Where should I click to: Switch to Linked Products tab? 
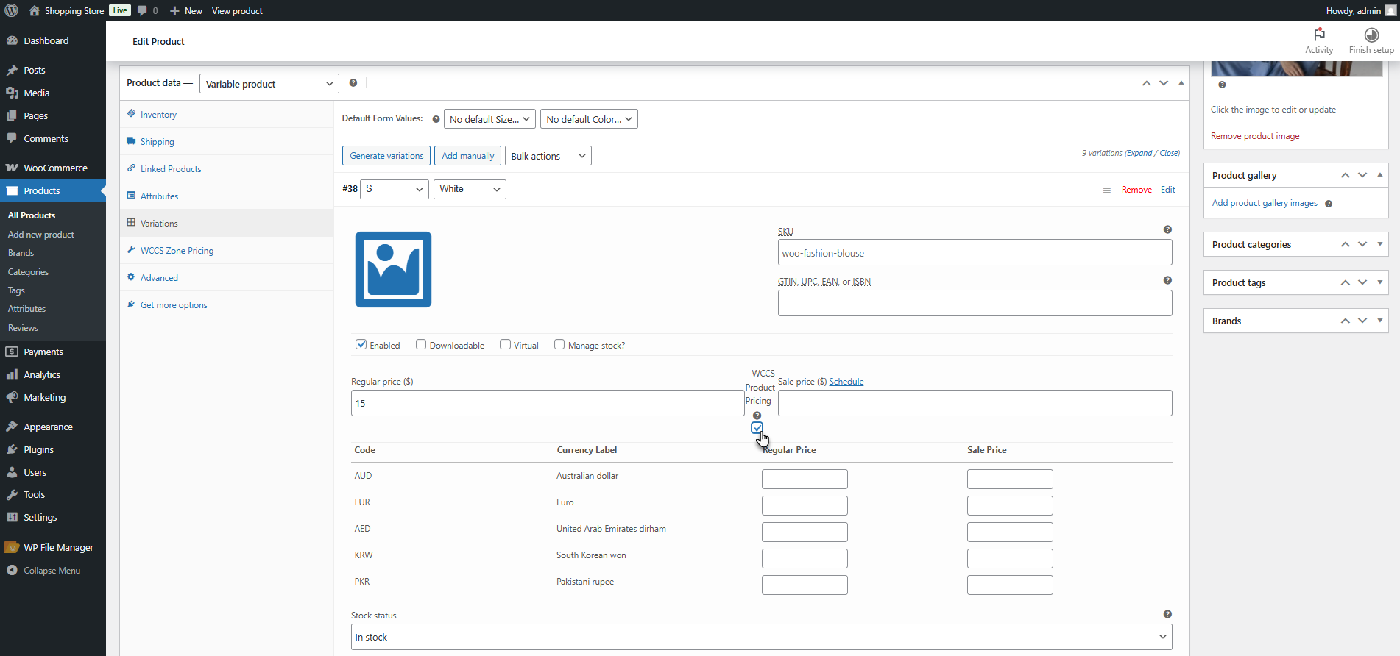coord(227,169)
